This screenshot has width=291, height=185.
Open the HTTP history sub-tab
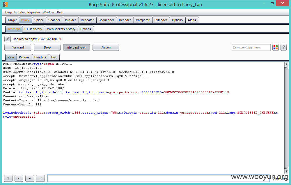pos(33,29)
